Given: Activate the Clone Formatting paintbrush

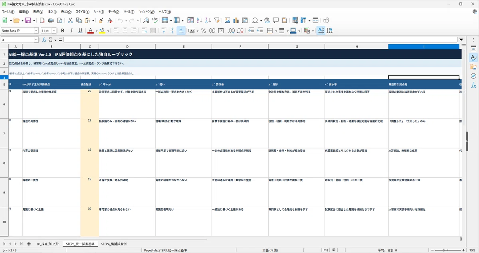Looking at the screenshot, I should tap(101, 20).
